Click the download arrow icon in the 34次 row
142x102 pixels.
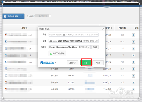coord(133,76)
